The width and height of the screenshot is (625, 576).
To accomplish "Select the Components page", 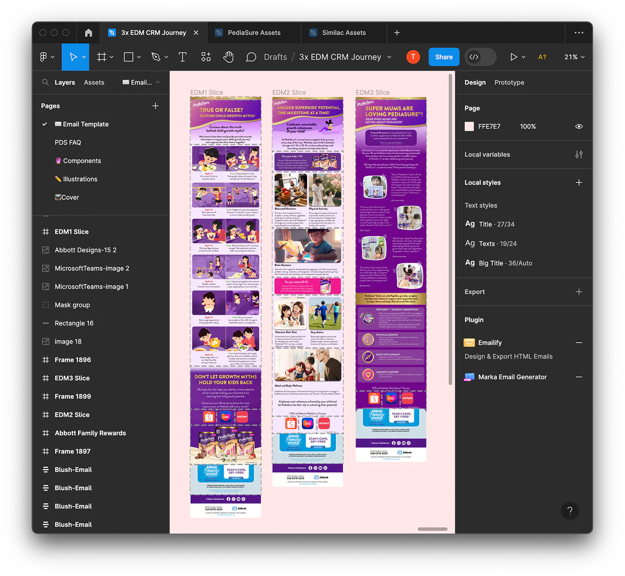I will (x=78, y=161).
